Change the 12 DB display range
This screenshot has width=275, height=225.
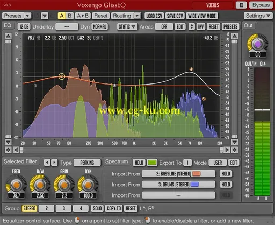[x=24, y=27]
